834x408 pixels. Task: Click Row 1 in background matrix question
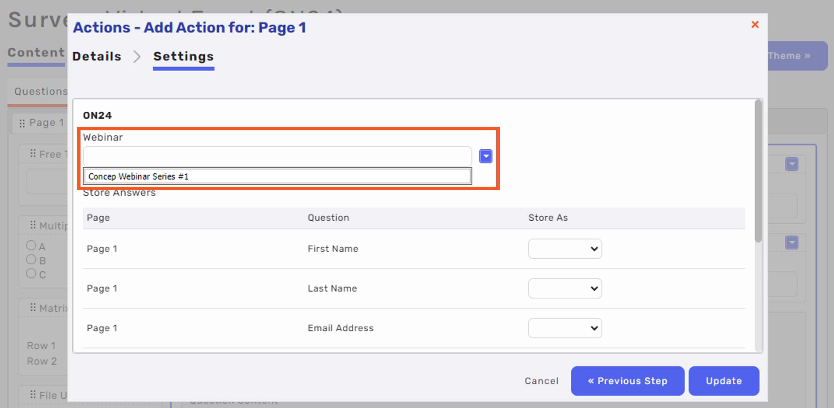click(41, 346)
